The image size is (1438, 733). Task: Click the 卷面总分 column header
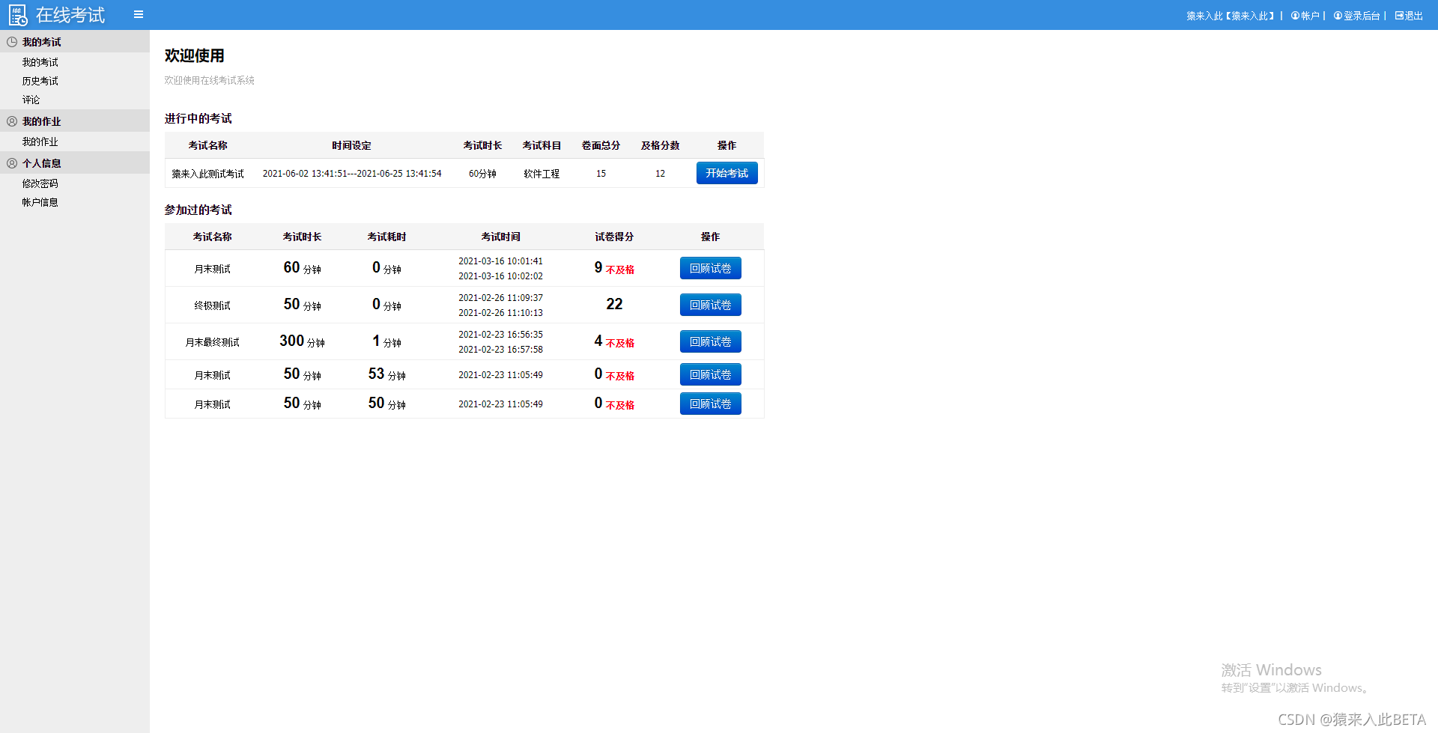[601, 145]
